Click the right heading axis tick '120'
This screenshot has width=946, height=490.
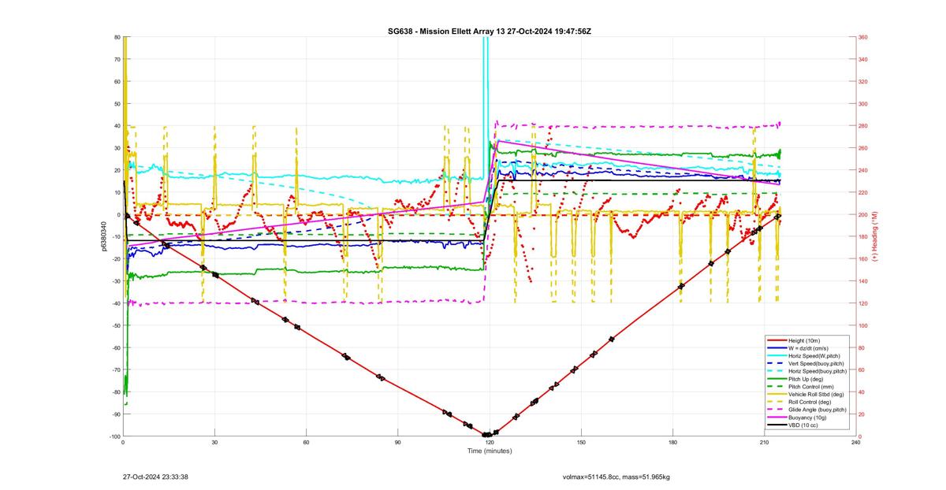[x=862, y=303]
